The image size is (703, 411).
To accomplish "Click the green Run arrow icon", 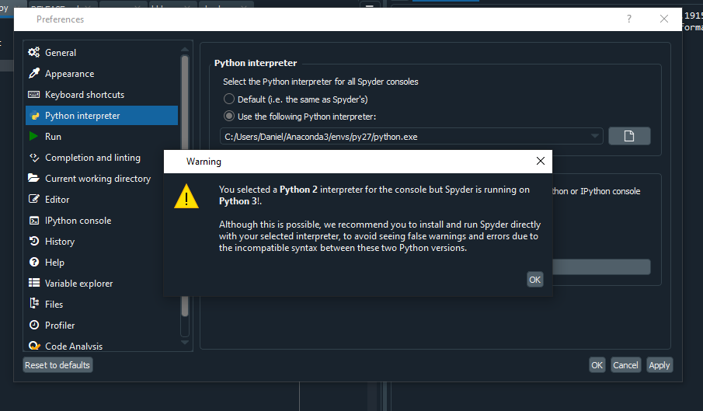I will [x=33, y=136].
